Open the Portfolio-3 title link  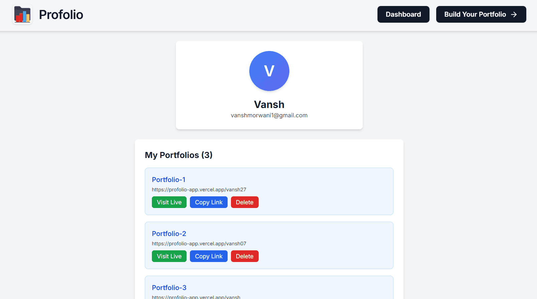[x=169, y=288]
